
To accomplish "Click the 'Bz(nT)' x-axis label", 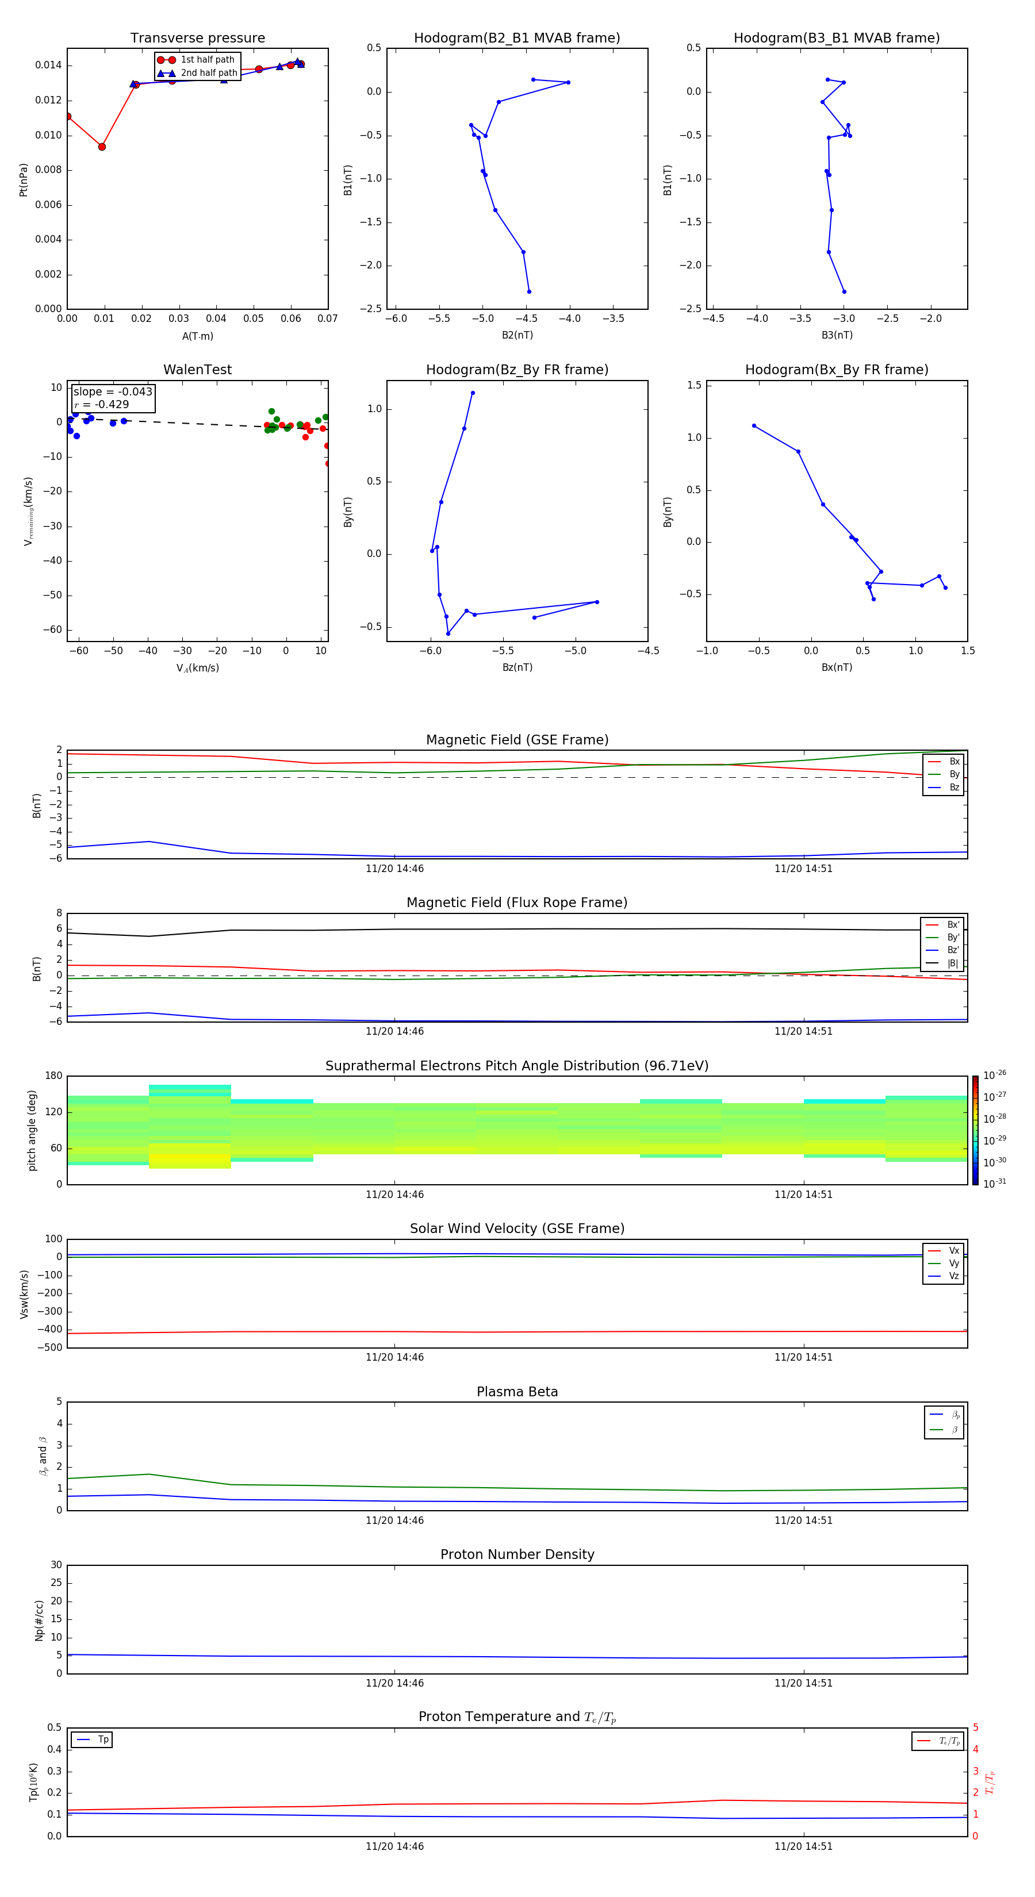I will click(x=517, y=667).
